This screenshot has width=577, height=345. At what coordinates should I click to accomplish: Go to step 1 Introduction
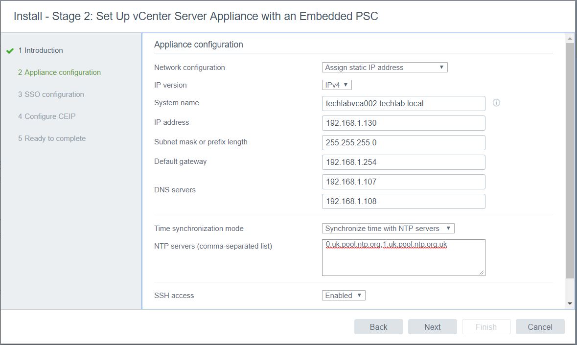[x=41, y=50]
